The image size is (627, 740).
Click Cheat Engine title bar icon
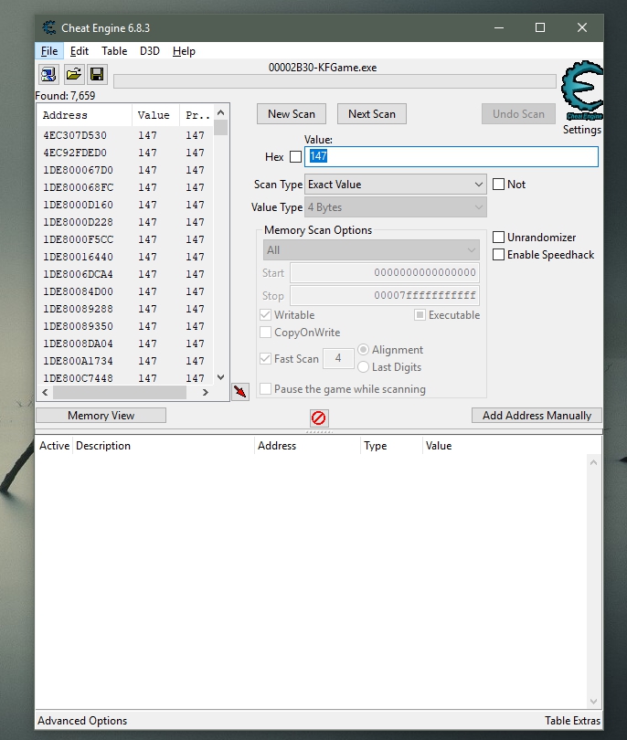point(49,27)
